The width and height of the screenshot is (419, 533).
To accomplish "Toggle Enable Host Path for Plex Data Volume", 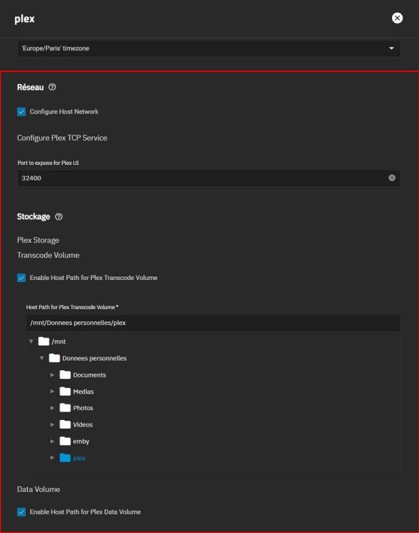I will 21,512.
